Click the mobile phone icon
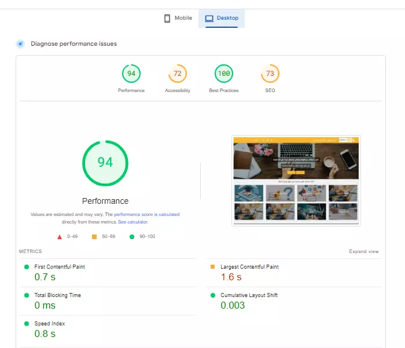The height and width of the screenshot is (348, 405). point(167,19)
